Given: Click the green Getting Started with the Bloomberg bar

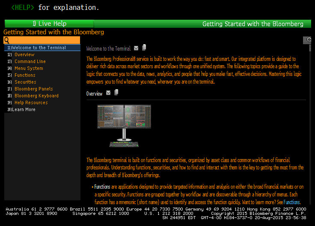Looking at the screenshot, I should click(202, 24).
